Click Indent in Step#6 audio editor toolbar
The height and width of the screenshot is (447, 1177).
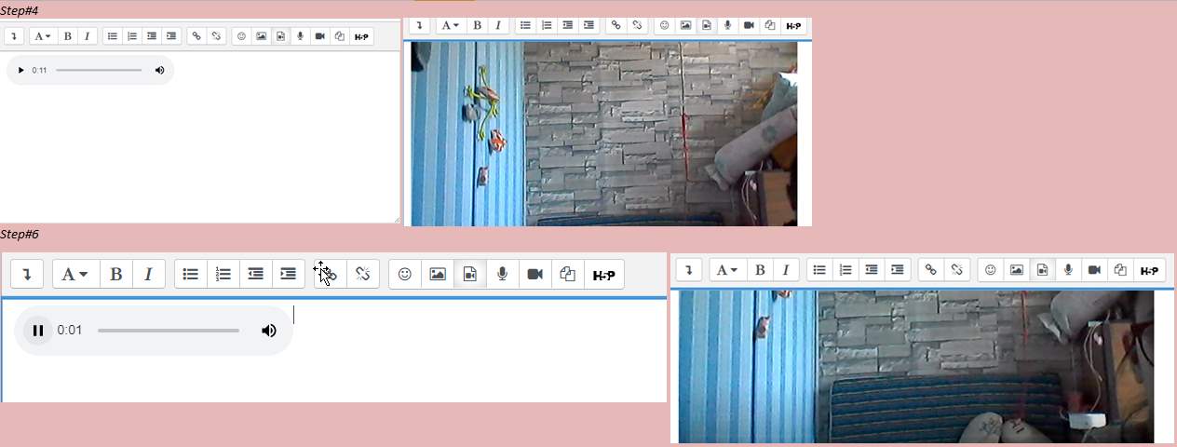(x=289, y=274)
